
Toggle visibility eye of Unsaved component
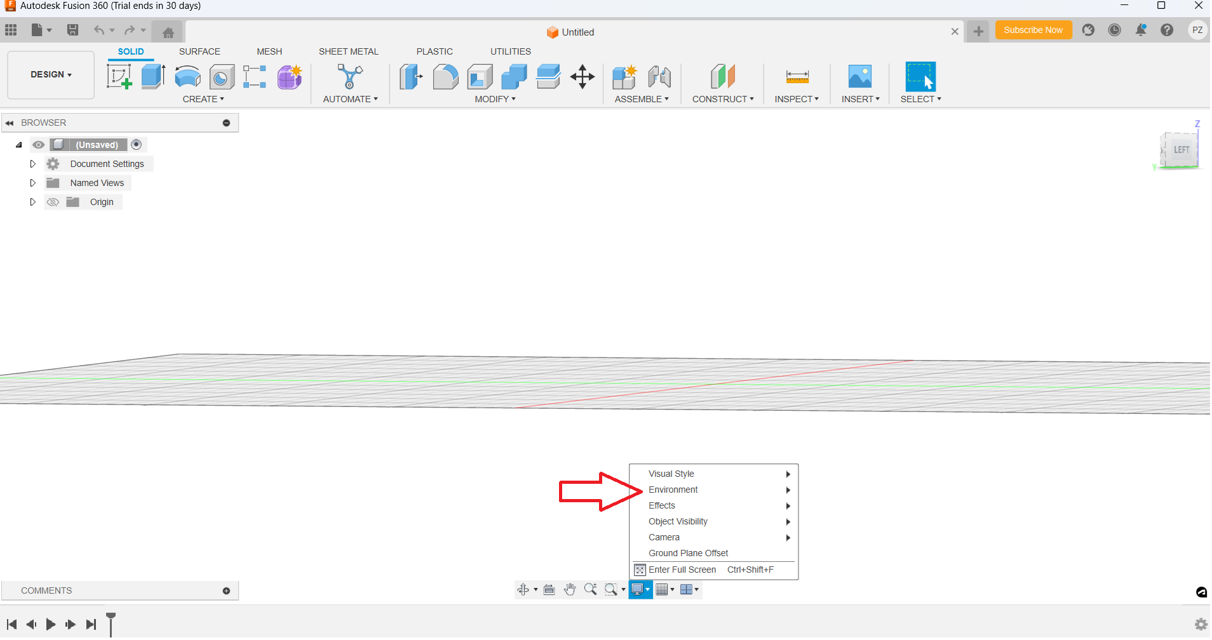point(39,145)
